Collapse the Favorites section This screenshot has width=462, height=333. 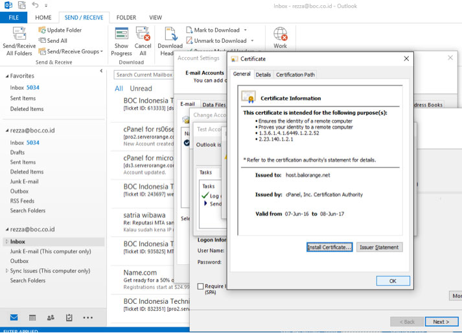click(7, 76)
